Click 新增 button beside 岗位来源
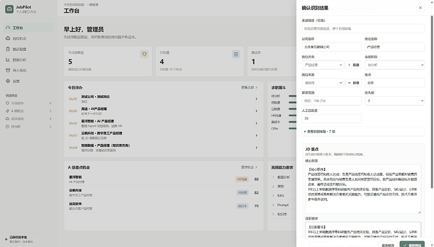Viewport: 434px width, 247px height. coord(353,83)
